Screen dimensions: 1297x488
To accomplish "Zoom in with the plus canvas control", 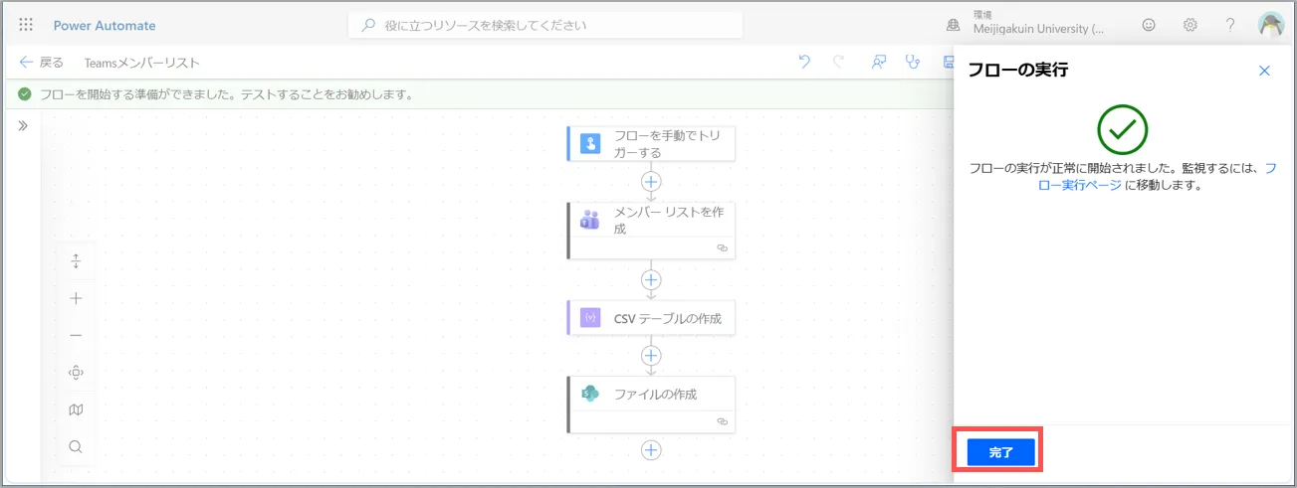I will [x=76, y=298].
